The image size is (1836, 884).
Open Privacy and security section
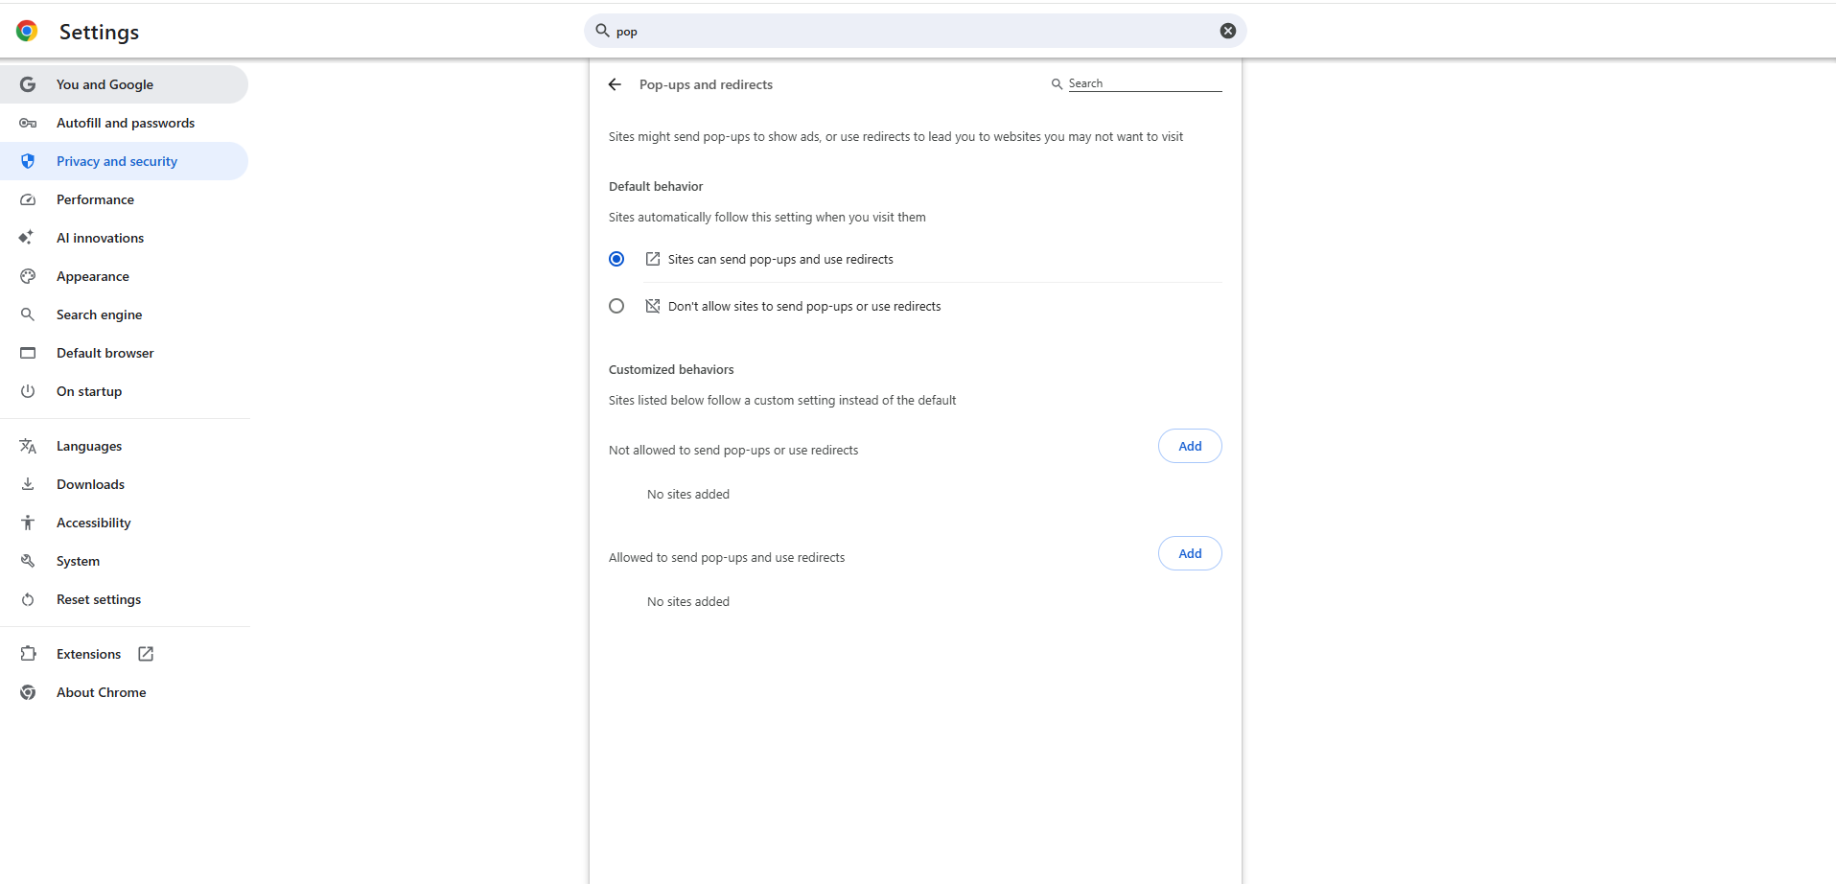pos(124,161)
